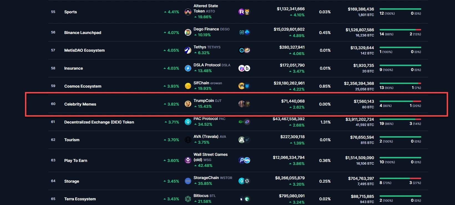The height and width of the screenshot is (205, 455).
Task: Click the DSLA Protocol lightning icon
Action: pos(188,68)
